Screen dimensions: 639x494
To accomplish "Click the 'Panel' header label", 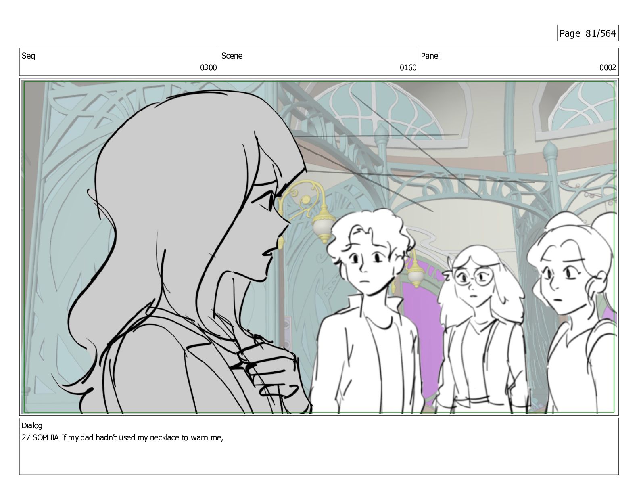I will (x=430, y=56).
